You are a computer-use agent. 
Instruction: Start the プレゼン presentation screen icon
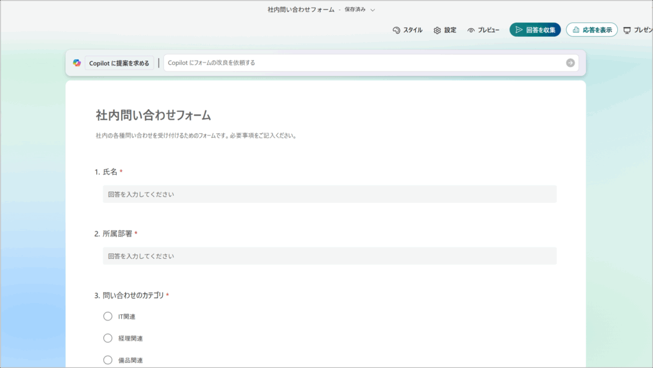[627, 30]
